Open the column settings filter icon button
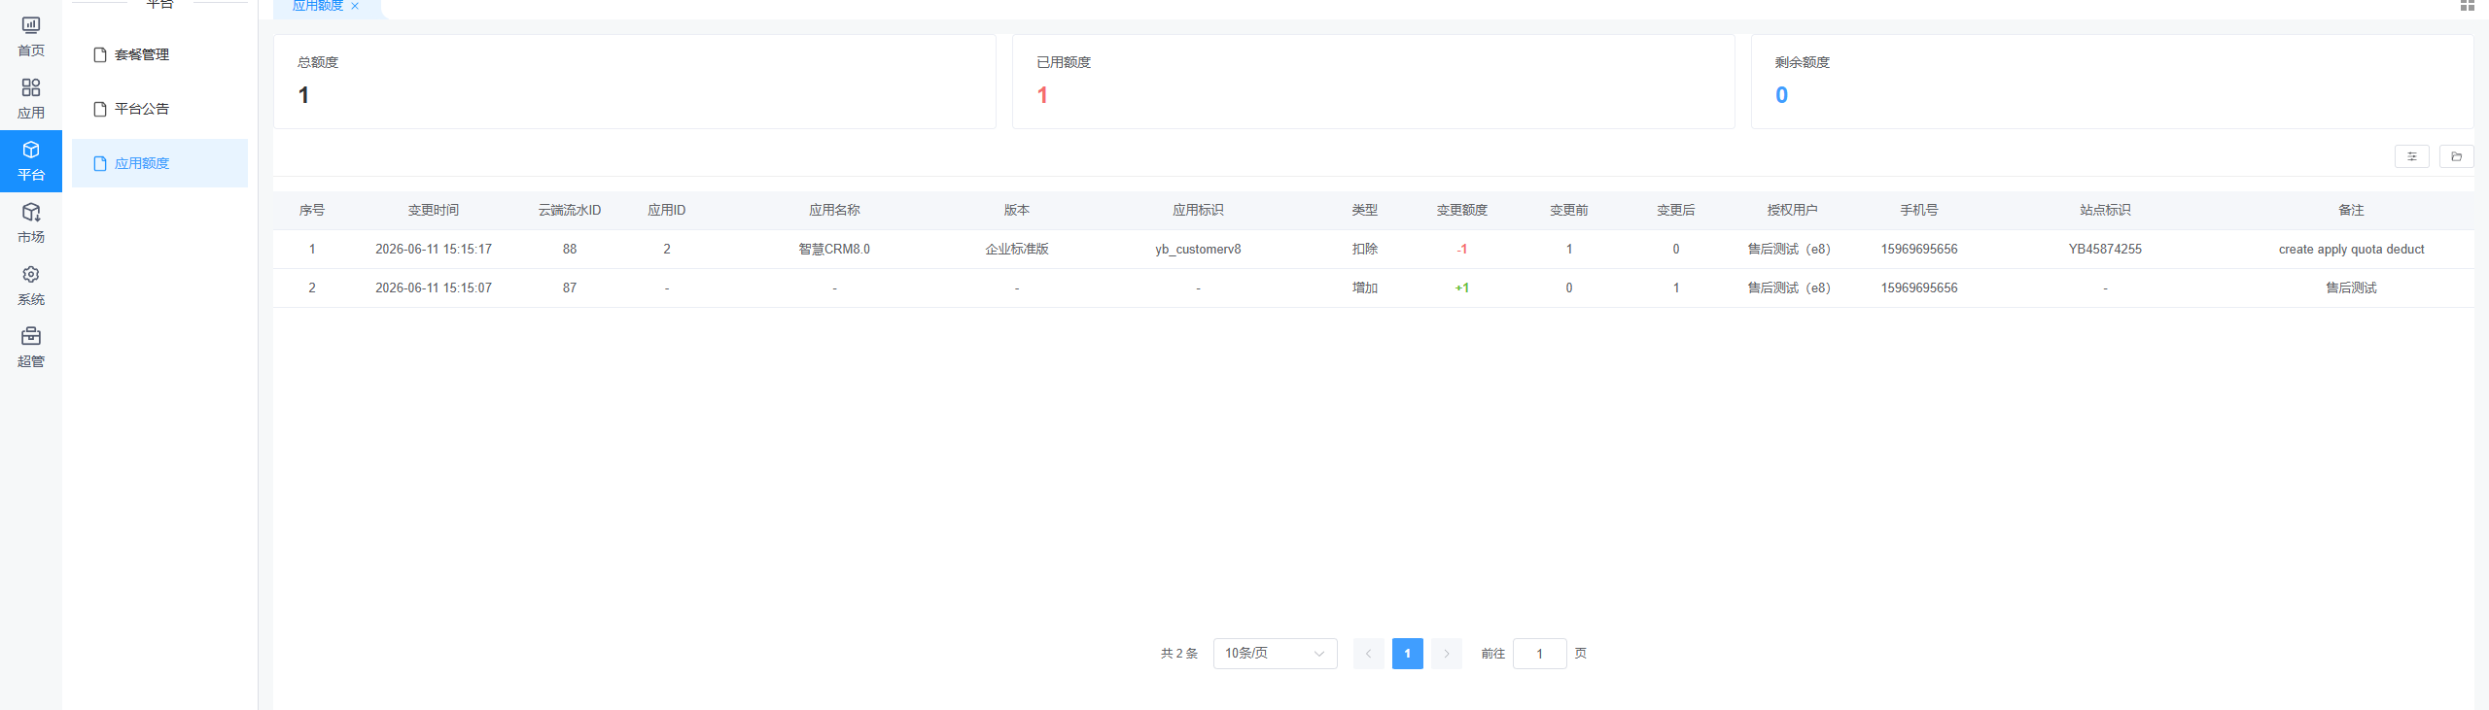The height and width of the screenshot is (710, 2489). pyautogui.click(x=2411, y=156)
